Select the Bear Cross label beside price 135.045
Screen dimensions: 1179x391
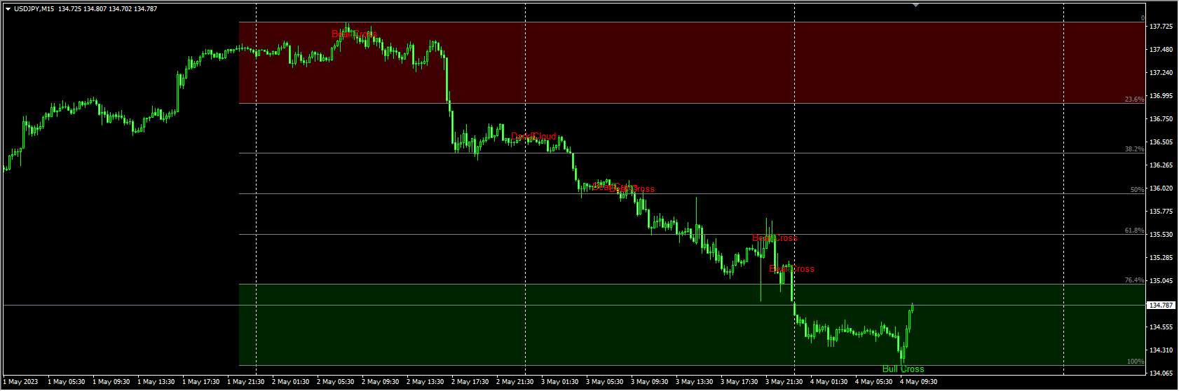[x=791, y=269]
